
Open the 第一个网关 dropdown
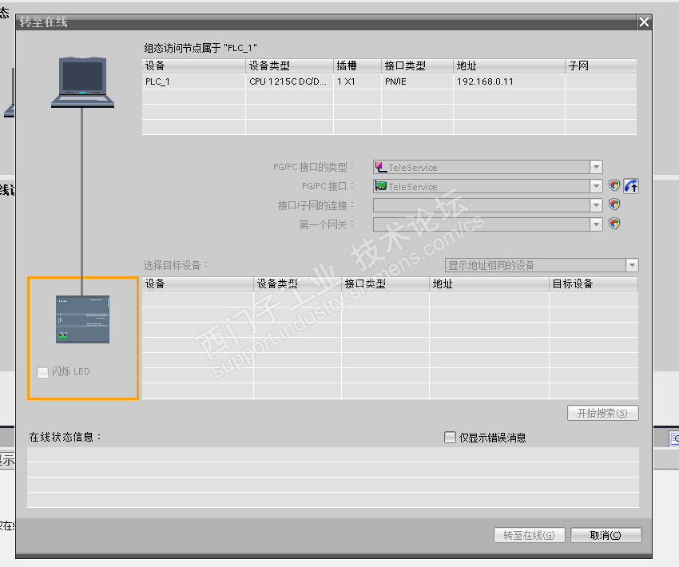[596, 224]
